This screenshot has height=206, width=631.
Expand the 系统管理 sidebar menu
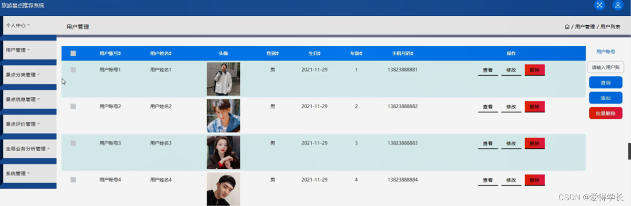click(x=30, y=174)
